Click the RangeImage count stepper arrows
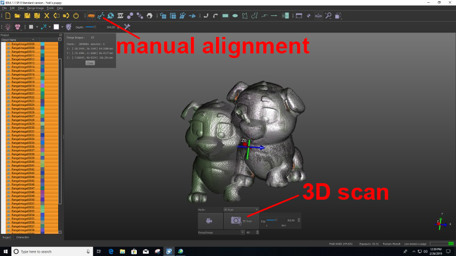 click(x=258, y=233)
